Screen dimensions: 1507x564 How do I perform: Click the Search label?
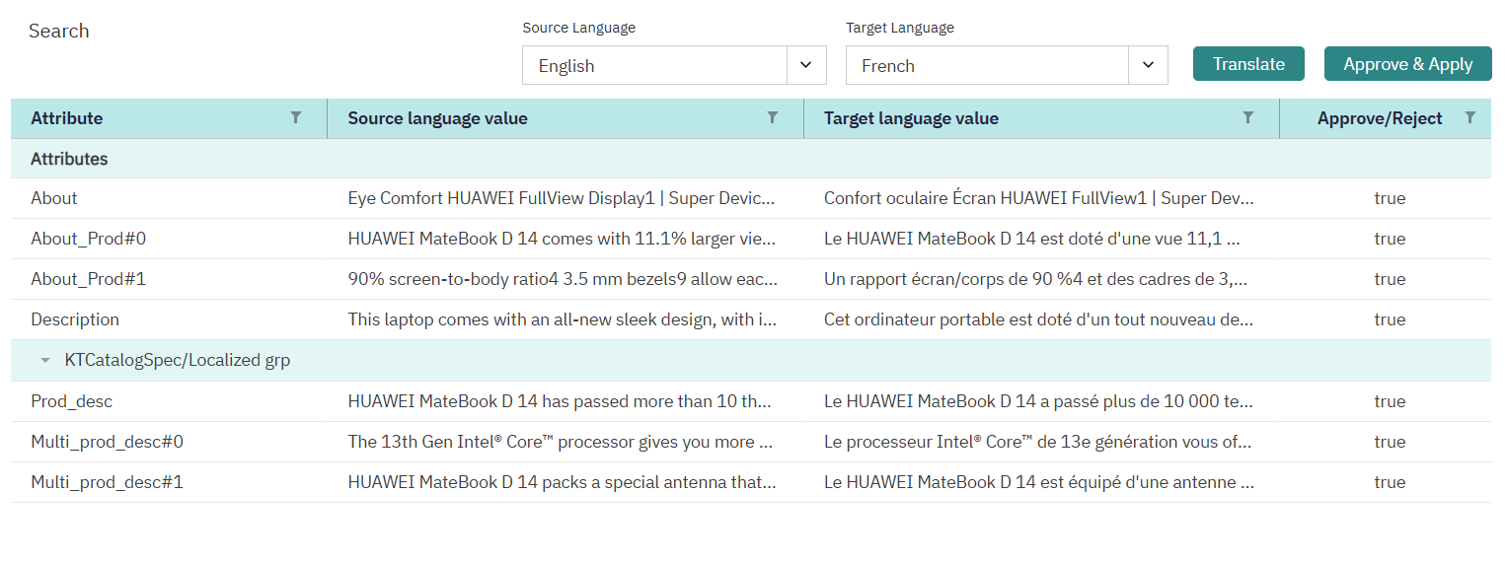59,31
